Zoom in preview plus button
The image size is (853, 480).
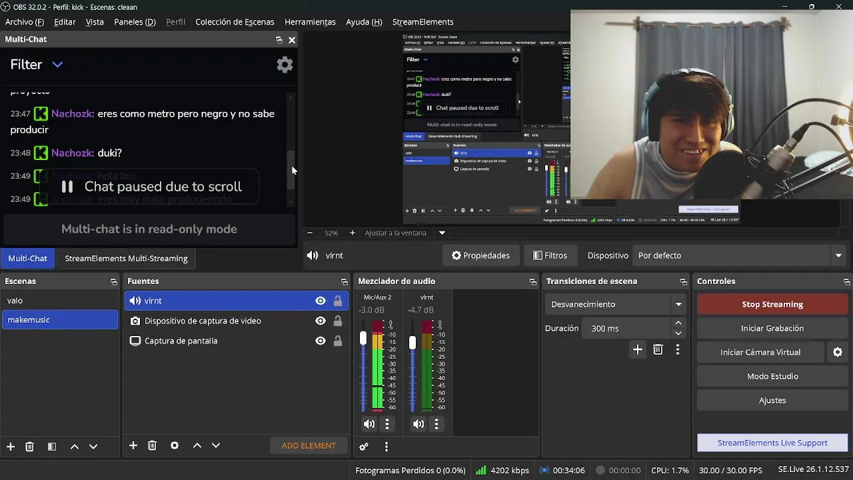pyautogui.click(x=353, y=233)
